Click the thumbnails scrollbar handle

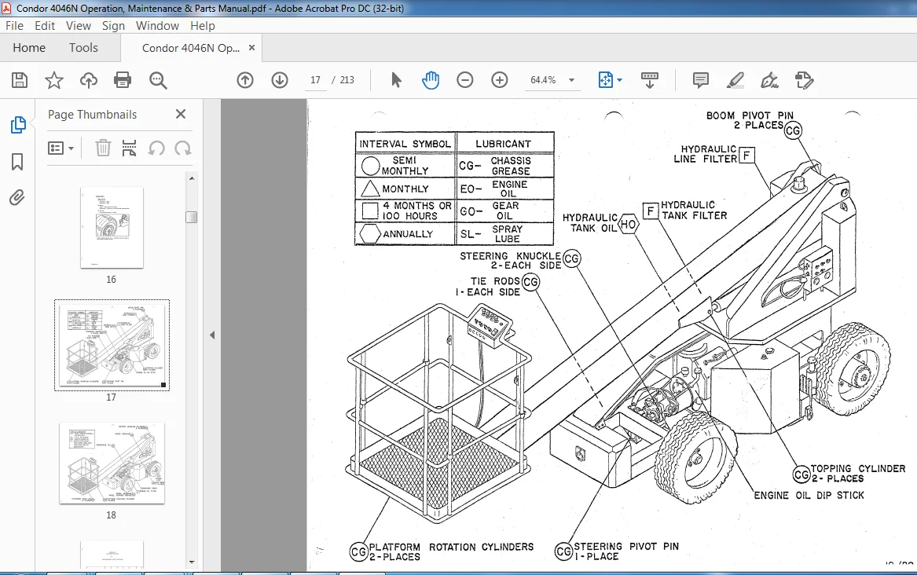click(x=191, y=217)
